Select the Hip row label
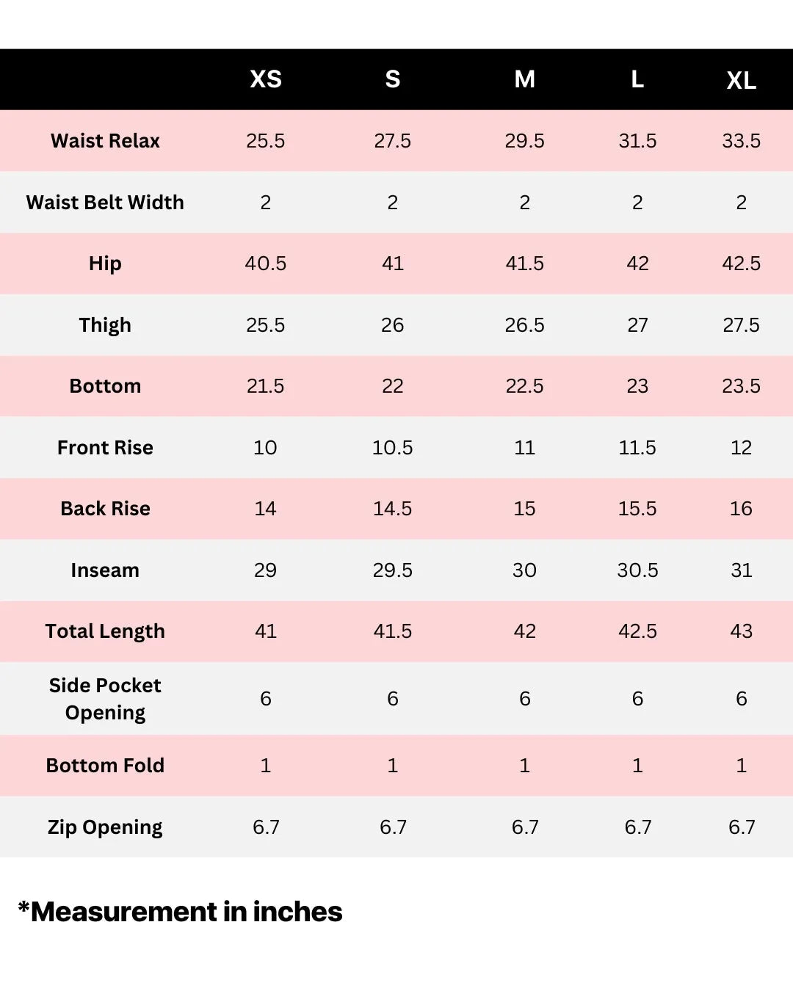 coord(105,264)
